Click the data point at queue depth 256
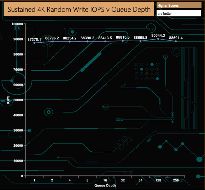205x190 pixels. click(176, 41)
